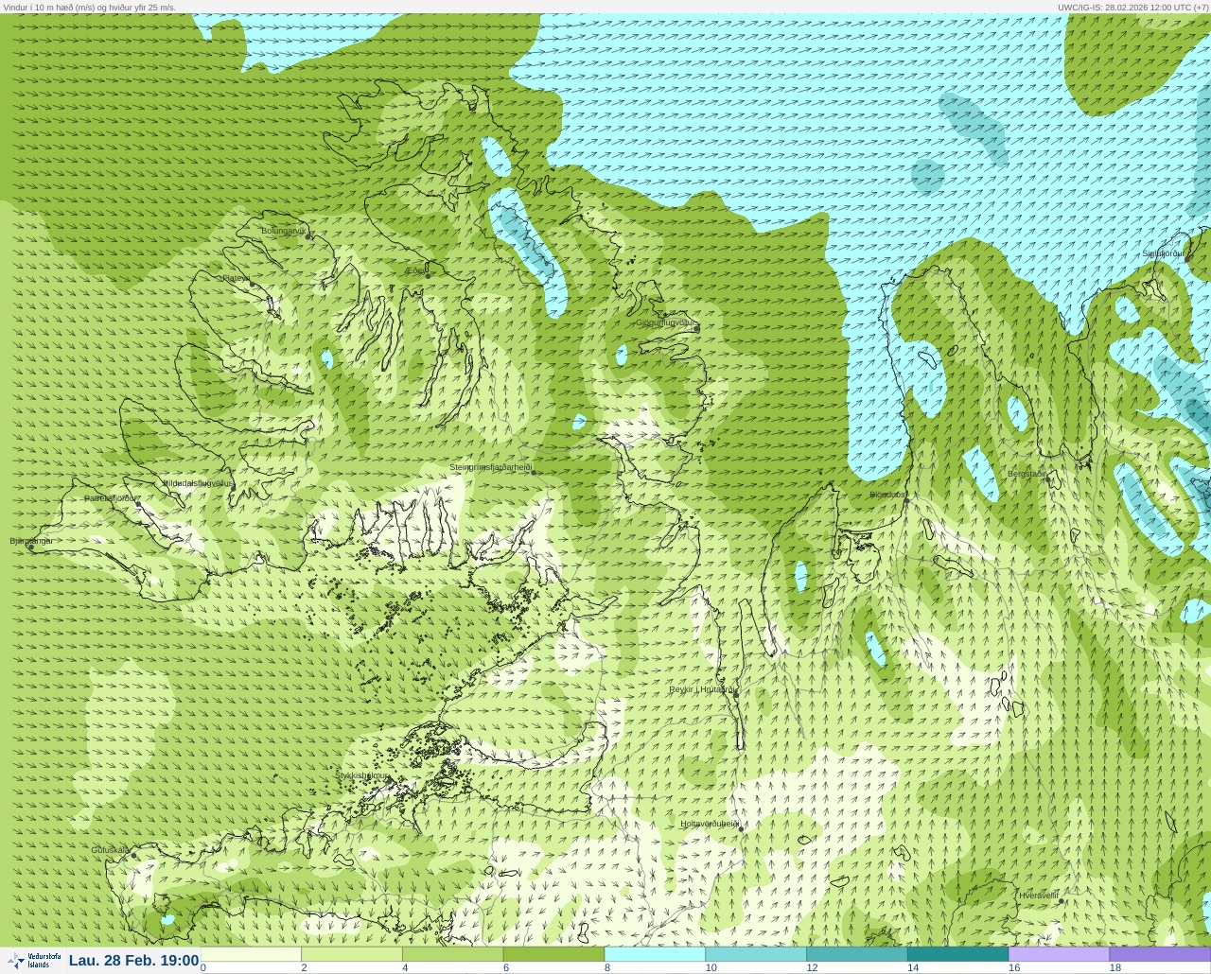This screenshot has width=1211, height=974.
Task: Select the 4–6 m/s green legend swatch
Action: pos(453,954)
